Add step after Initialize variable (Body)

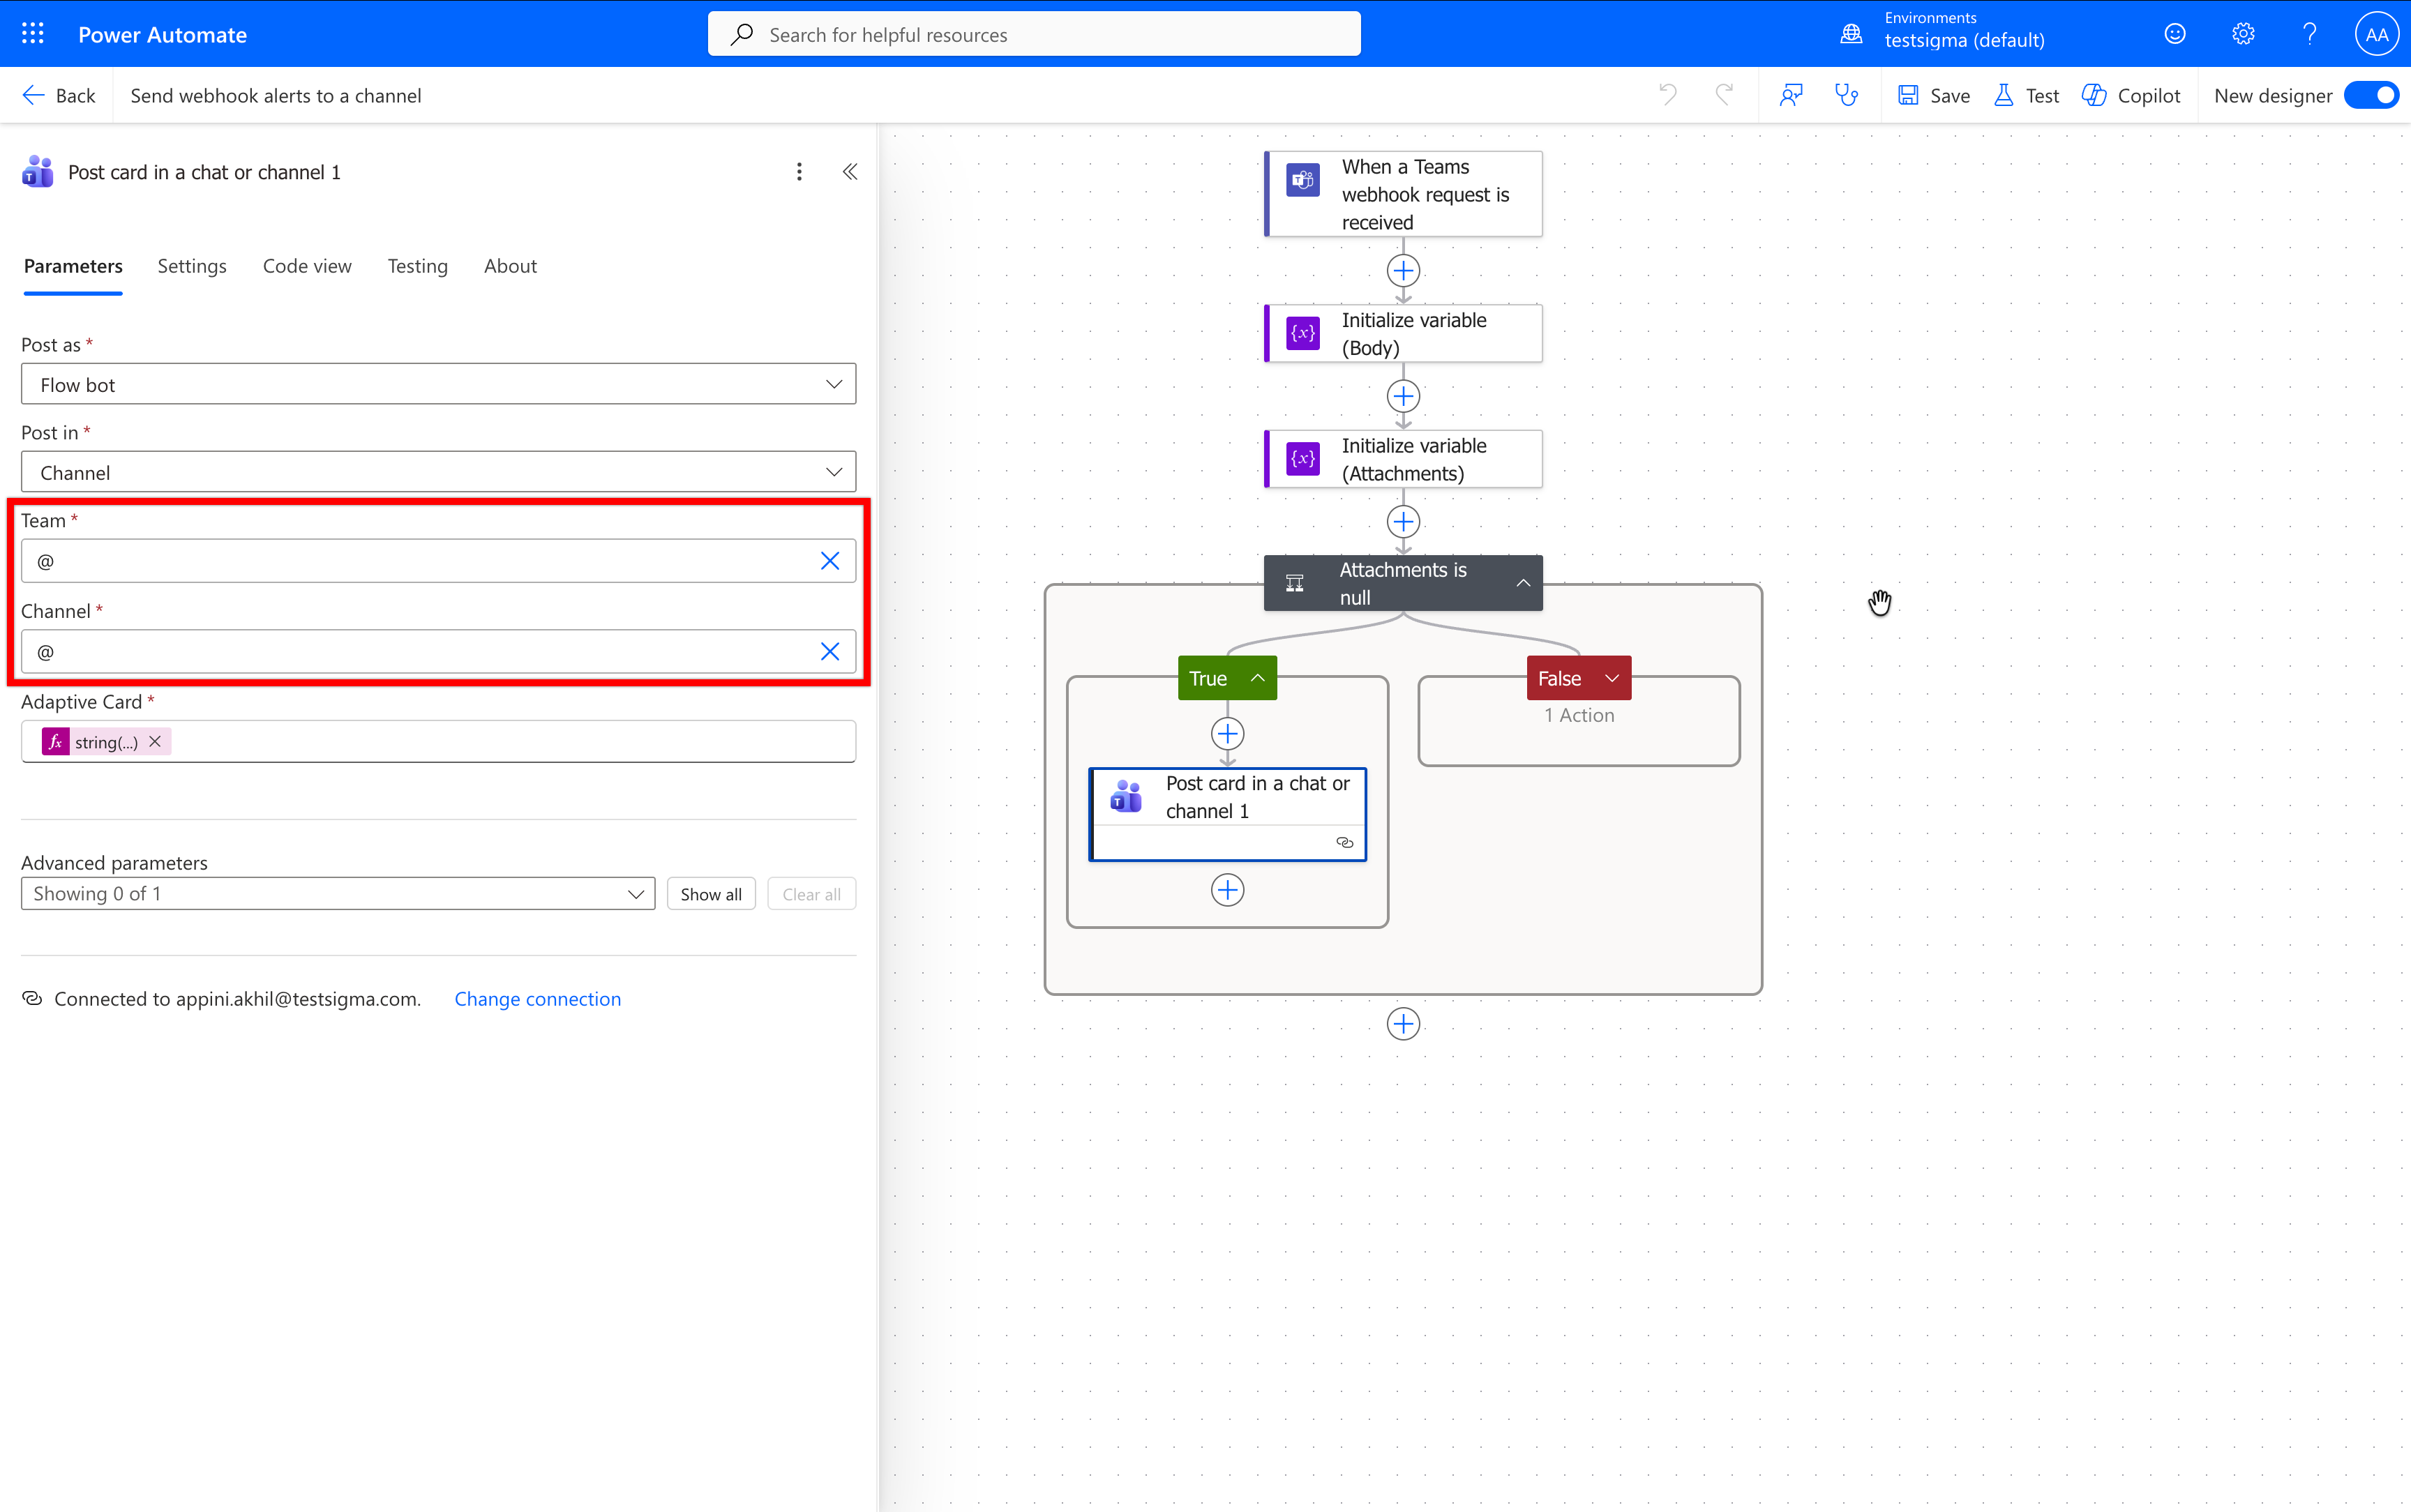coord(1404,397)
